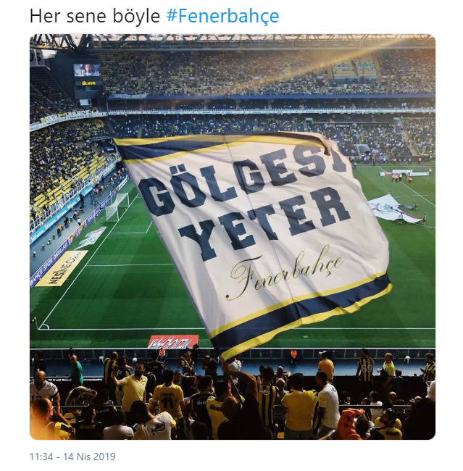This screenshot has height=471, width=463.
Task: Click the cursive Fenerbahçe script on flag
Action: coord(285,272)
